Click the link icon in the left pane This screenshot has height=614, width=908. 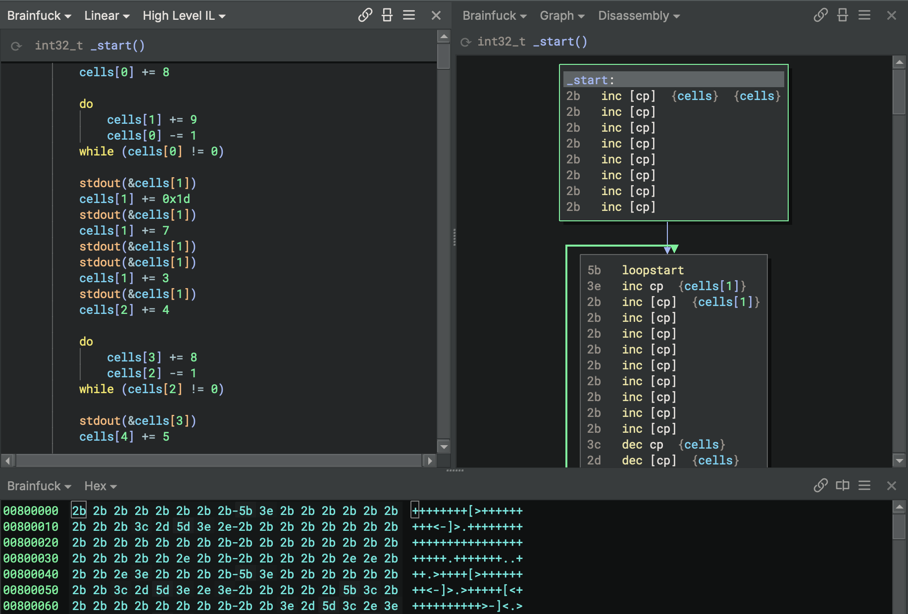pos(365,15)
